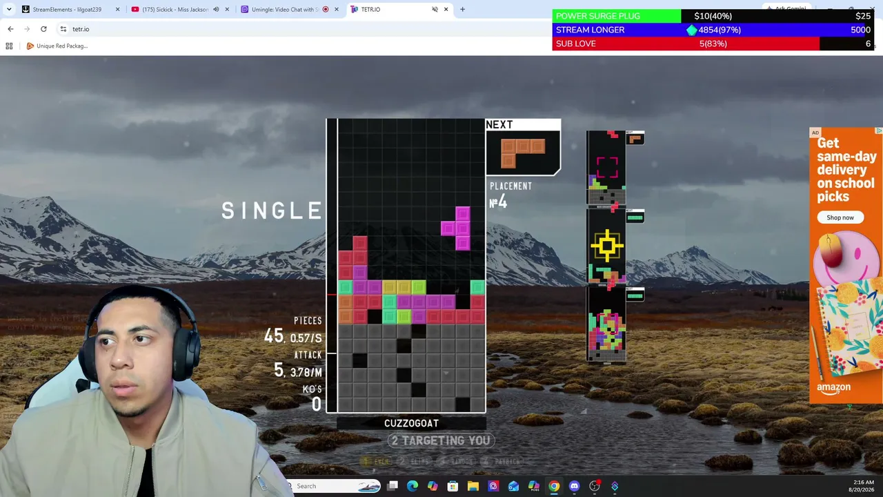Select the TETR.IO browser tab

[x=399, y=10]
